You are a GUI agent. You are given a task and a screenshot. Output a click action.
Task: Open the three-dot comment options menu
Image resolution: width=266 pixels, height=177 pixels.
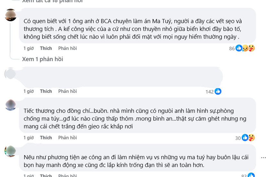(263, 157)
